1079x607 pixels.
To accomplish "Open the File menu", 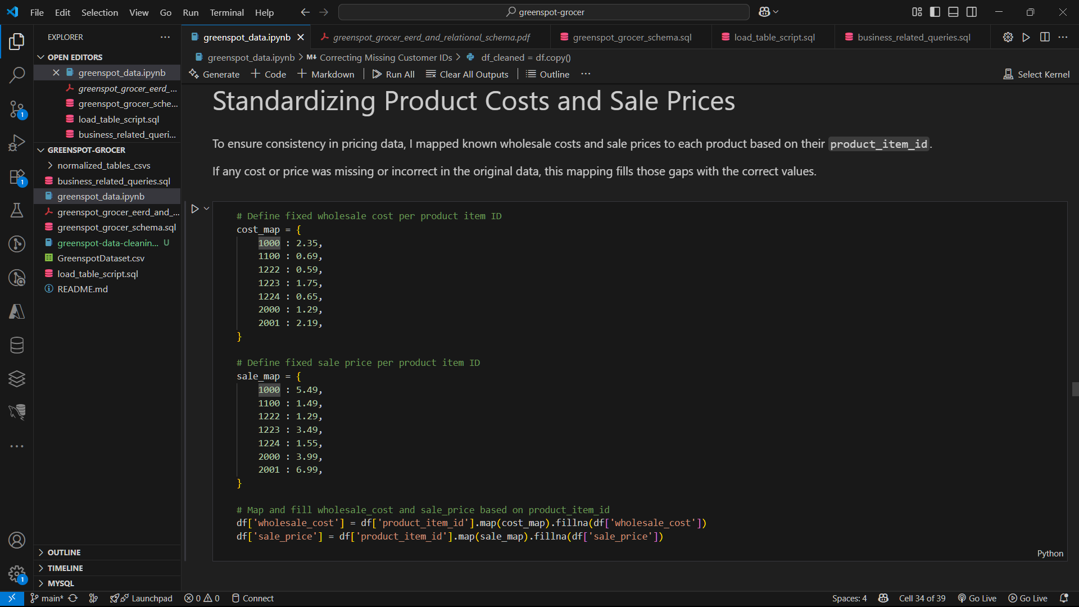I will point(37,12).
